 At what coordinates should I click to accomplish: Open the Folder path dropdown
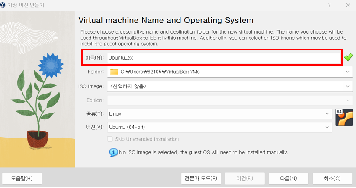230,72
